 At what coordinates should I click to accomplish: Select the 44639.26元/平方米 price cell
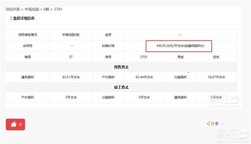click(x=179, y=46)
